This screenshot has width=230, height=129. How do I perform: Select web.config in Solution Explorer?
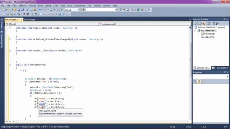click(209, 37)
